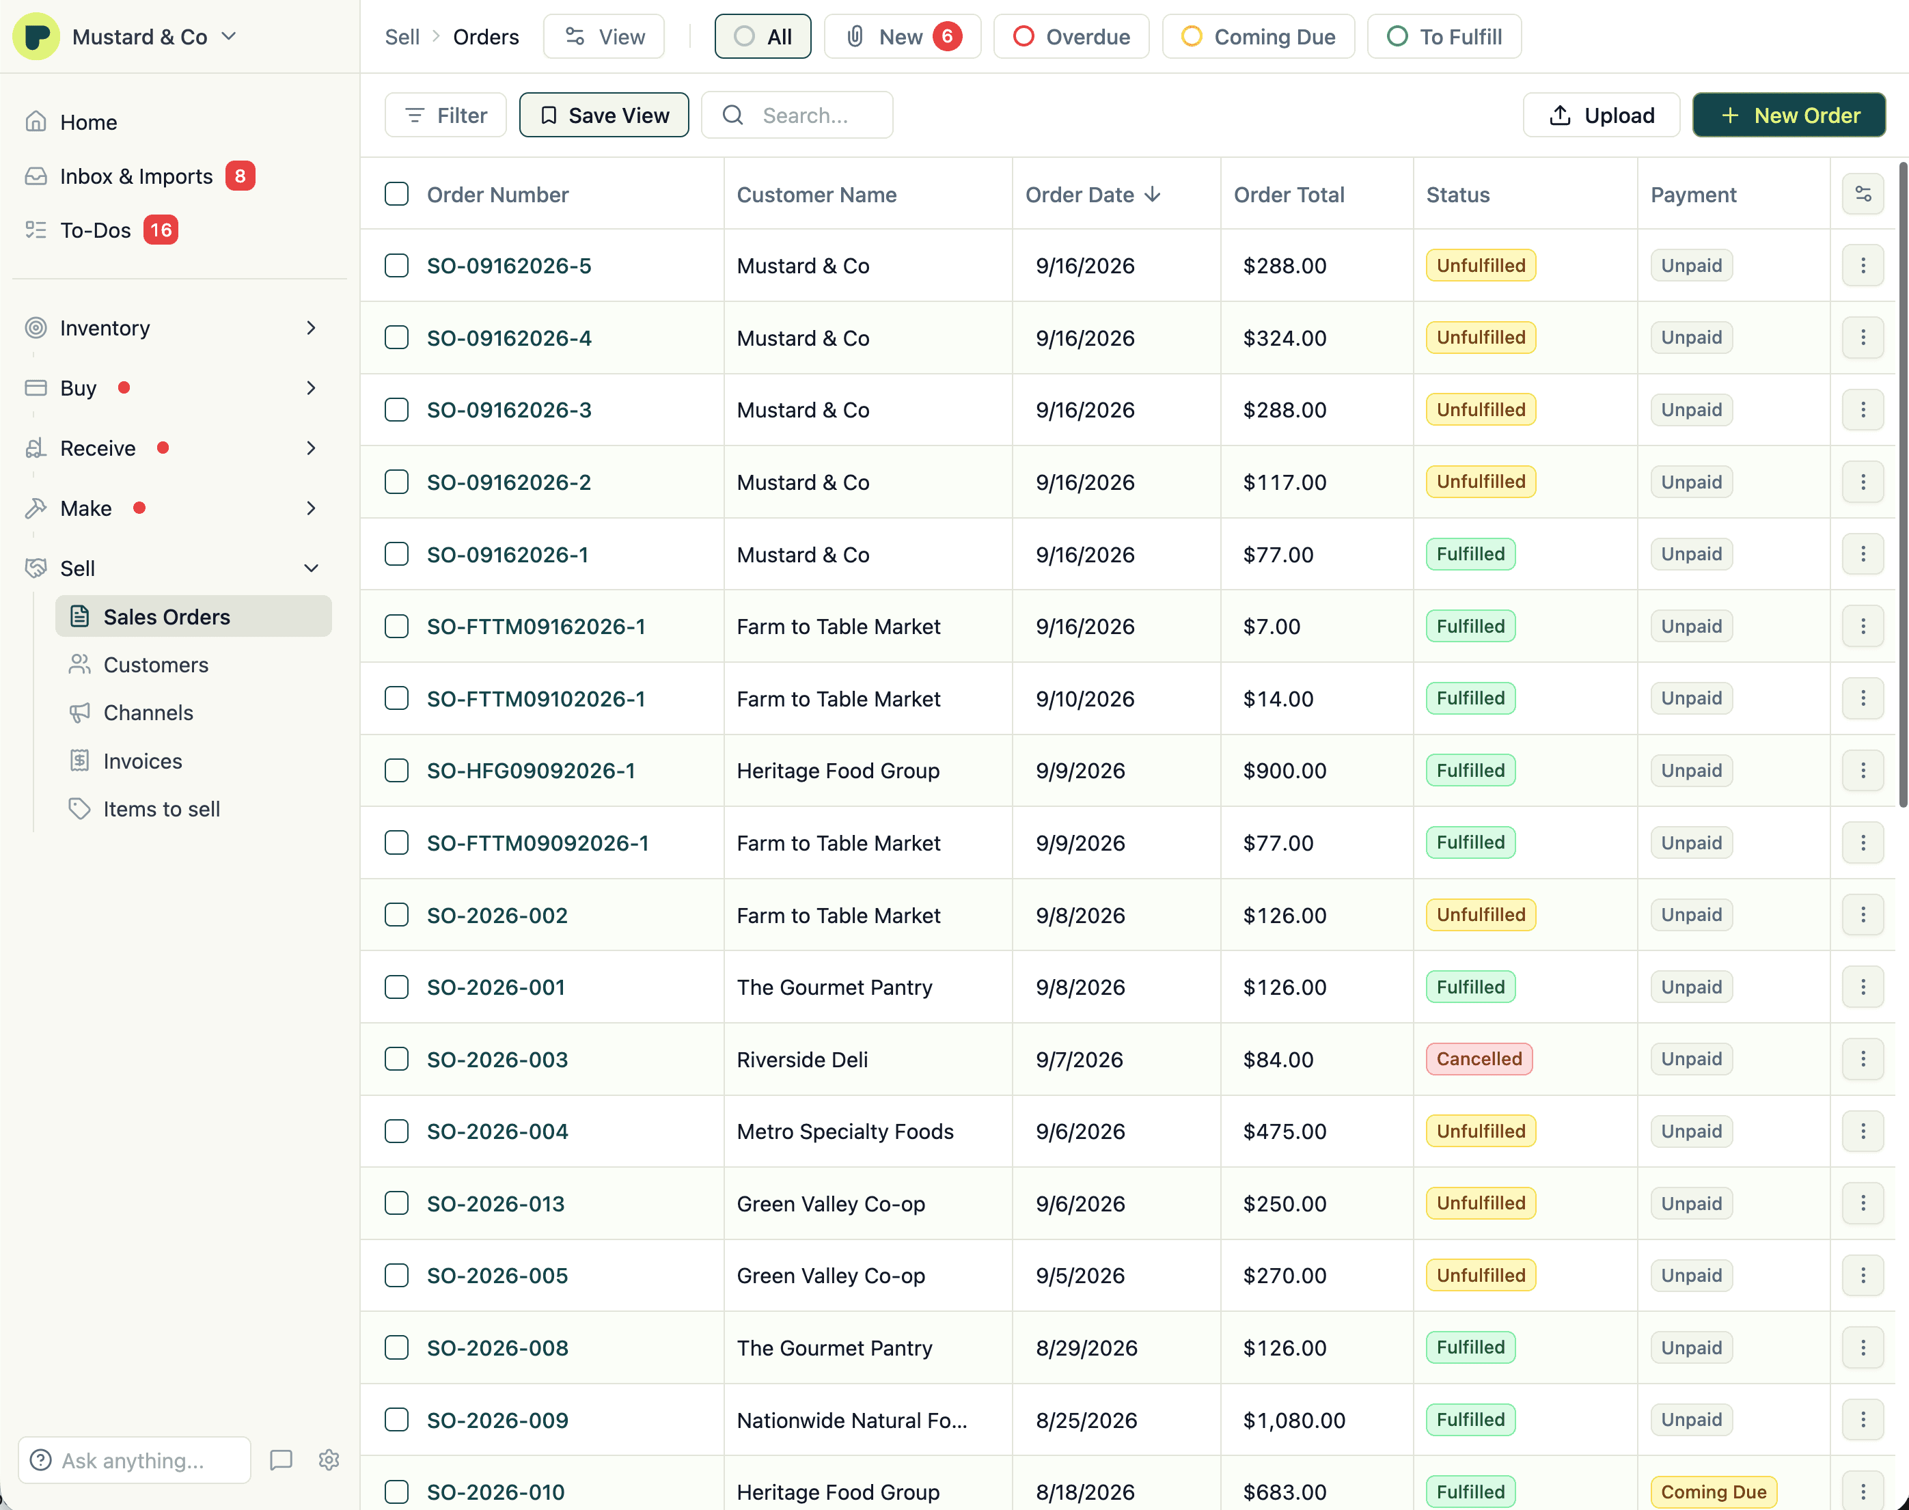Switch to the Overdue tab
Viewport: 1909px width, 1510px height.
(x=1071, y=37)
